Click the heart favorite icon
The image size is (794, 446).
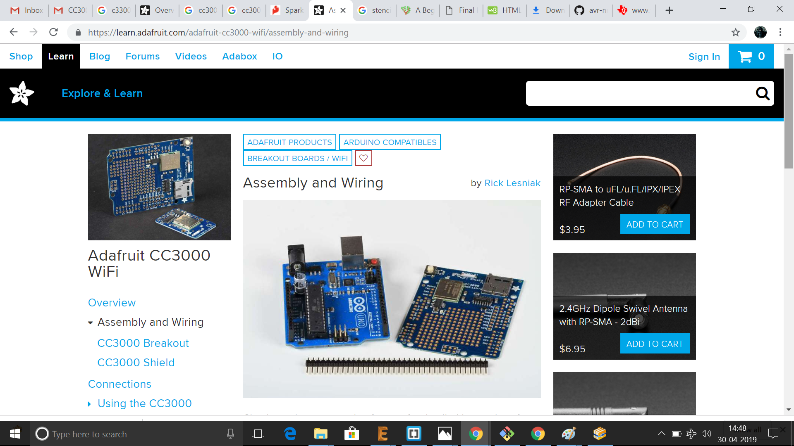click(364, 158)
